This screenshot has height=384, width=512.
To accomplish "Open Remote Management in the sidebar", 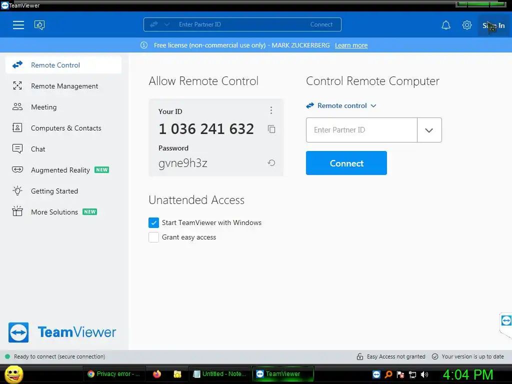I will [x=63, y=86].
